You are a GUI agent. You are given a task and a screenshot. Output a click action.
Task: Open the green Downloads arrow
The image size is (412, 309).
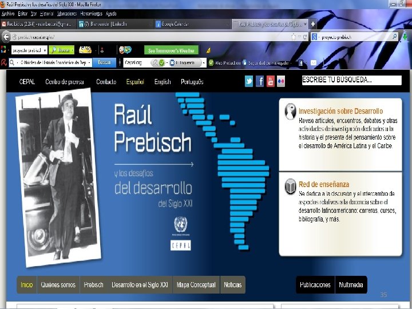coord(405,37)
